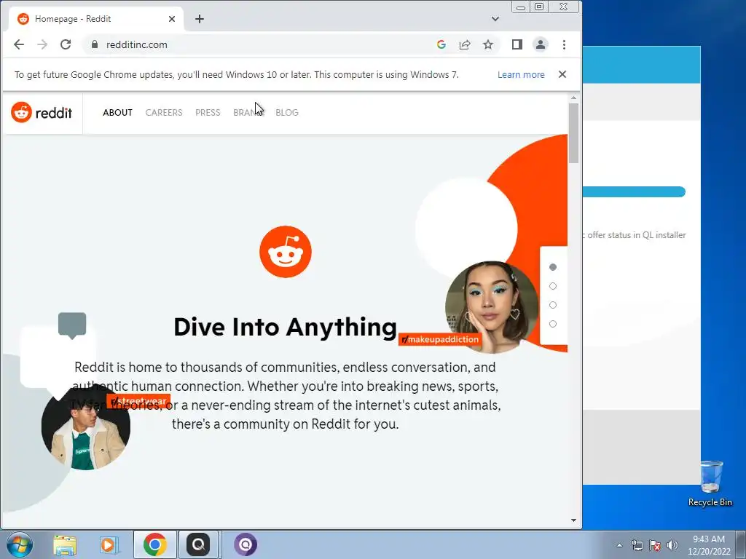This screenshot has height=559, width=746.
Task: Click the Reddit logo in the header
Action: point(42,113)
